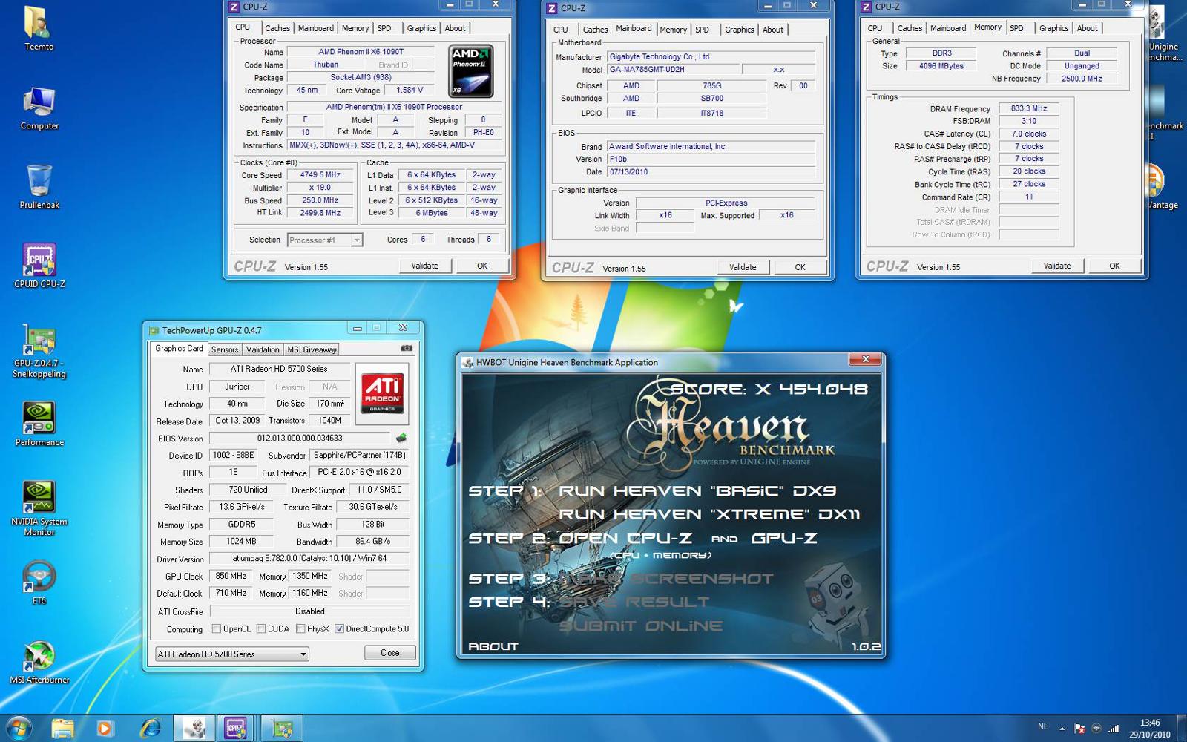Close the HWBOT Heaven Benchmark window
The width and height of the screenshot is (1187, 742).
click(865, 360)
